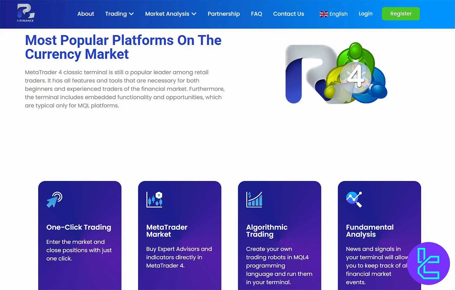Click the One-Click Trading cursor icon
455x290 pixels.
54,199
